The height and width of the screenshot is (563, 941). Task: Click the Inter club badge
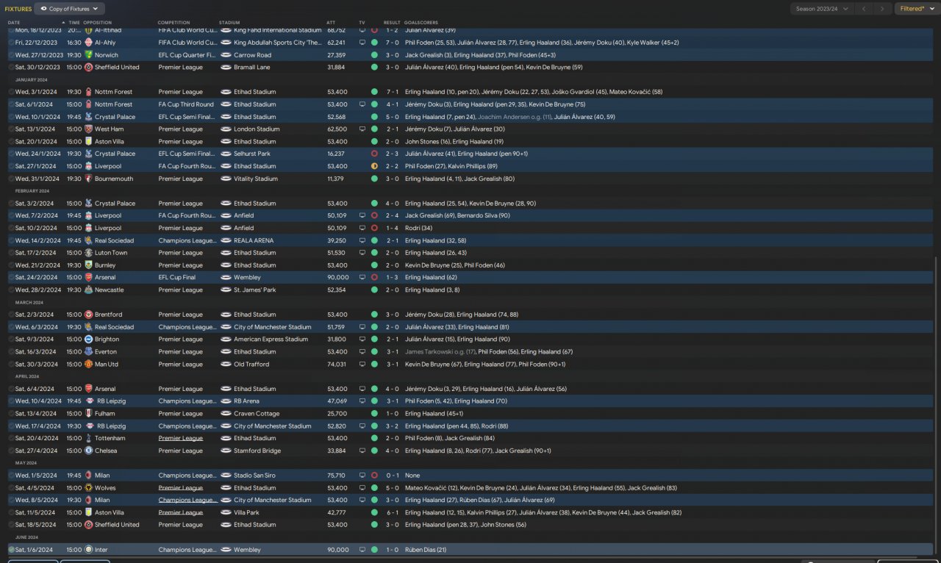click(x=88, y=550)
